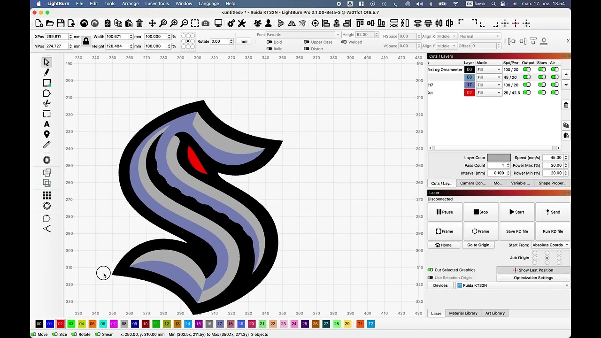Click the Layer Color swatch
Viewport: 601px width, 338px height.
point(499,158)
